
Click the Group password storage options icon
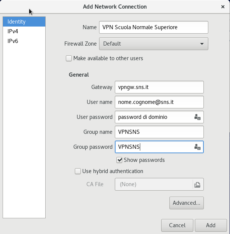(x=197, y=147)
